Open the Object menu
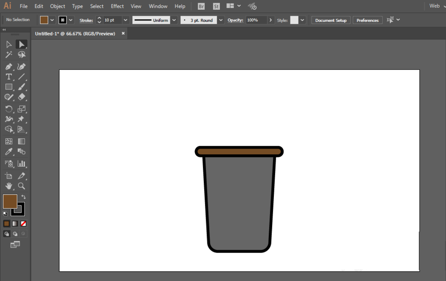Screen dimensions: 446x281 (58, 6)
